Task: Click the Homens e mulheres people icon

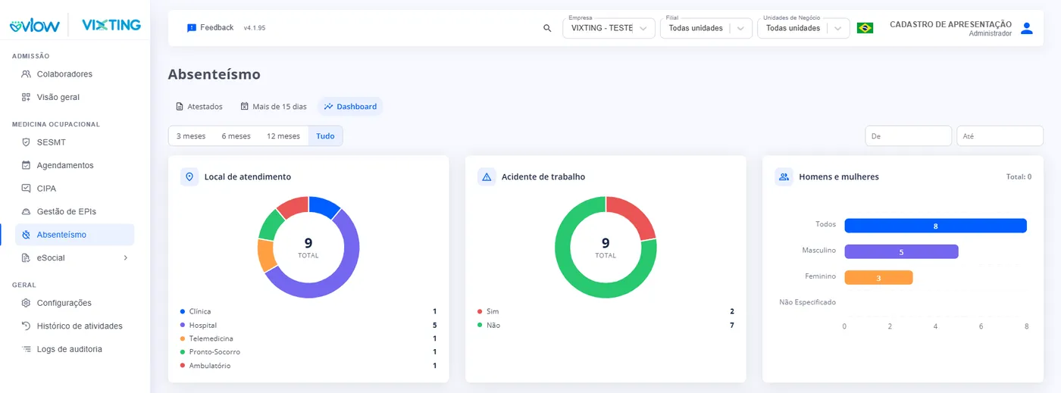Action: (784, 176)
